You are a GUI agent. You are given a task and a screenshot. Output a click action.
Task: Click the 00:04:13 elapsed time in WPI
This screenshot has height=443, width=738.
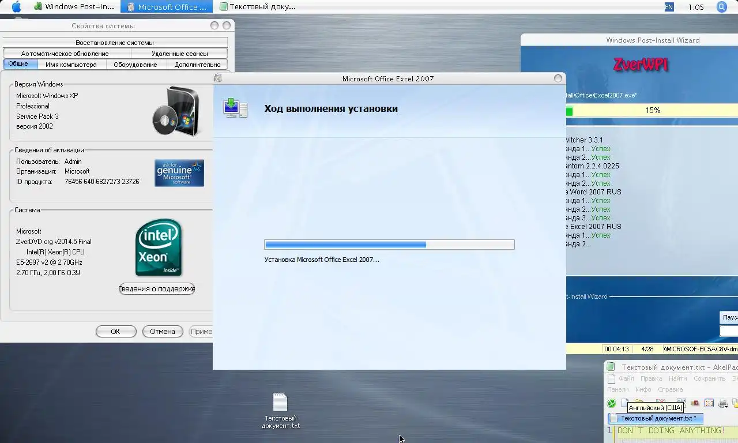click(x=616, y=349)
